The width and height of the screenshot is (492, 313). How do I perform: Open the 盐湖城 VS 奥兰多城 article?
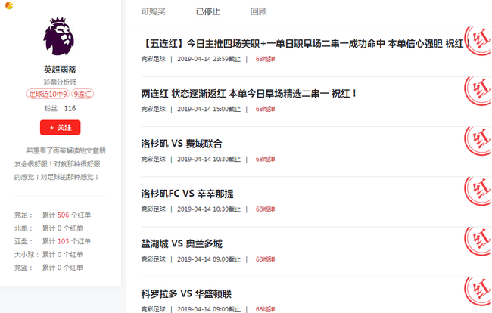point(182,243)
